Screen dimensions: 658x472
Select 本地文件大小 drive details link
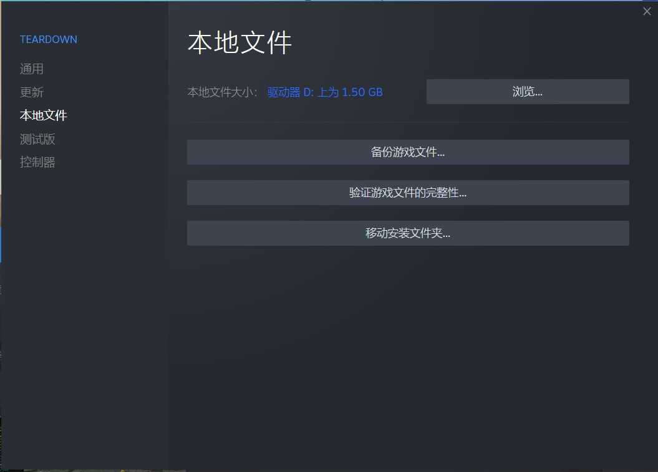(324, 91)
